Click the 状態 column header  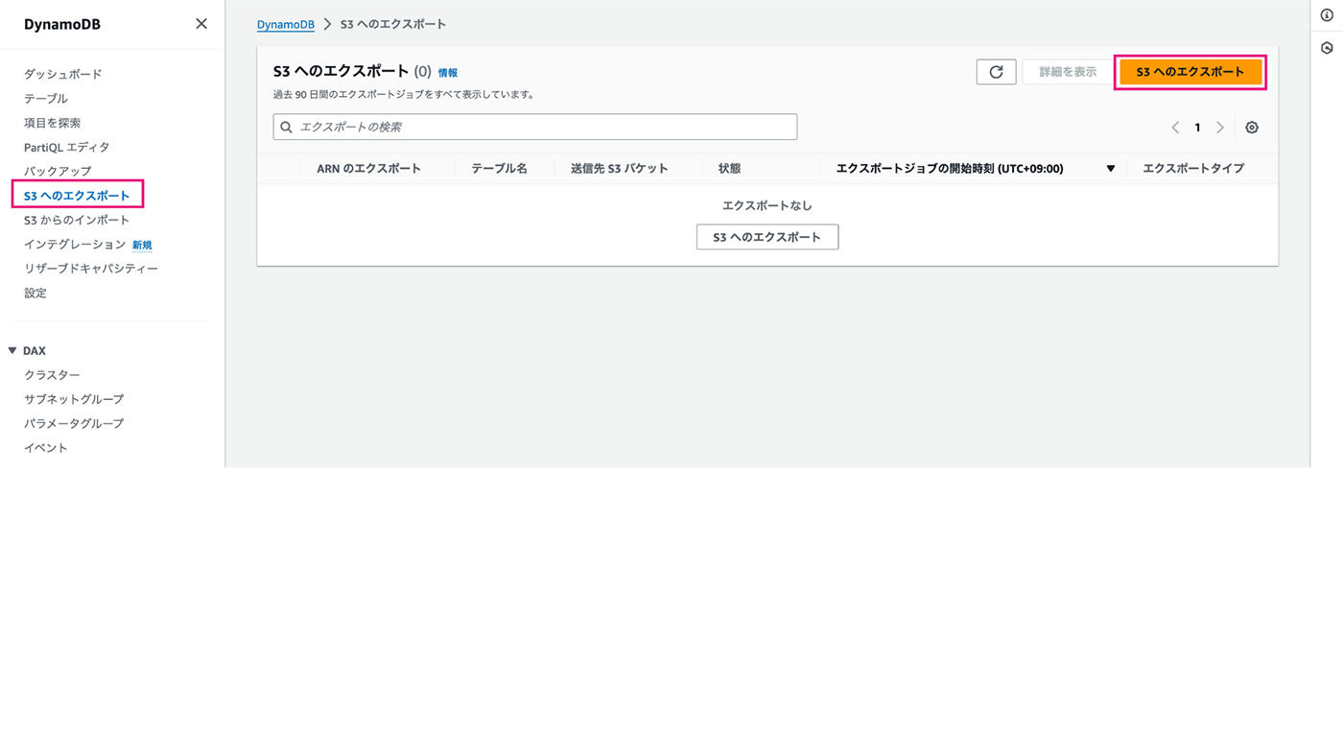pos(730,169)
